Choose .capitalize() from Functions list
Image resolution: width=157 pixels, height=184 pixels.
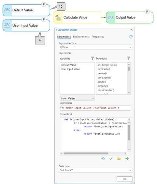tap(104, 69)
